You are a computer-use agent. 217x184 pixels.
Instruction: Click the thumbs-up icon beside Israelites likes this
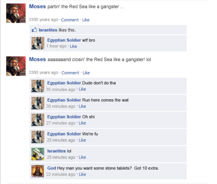click(x=34, y=30)
